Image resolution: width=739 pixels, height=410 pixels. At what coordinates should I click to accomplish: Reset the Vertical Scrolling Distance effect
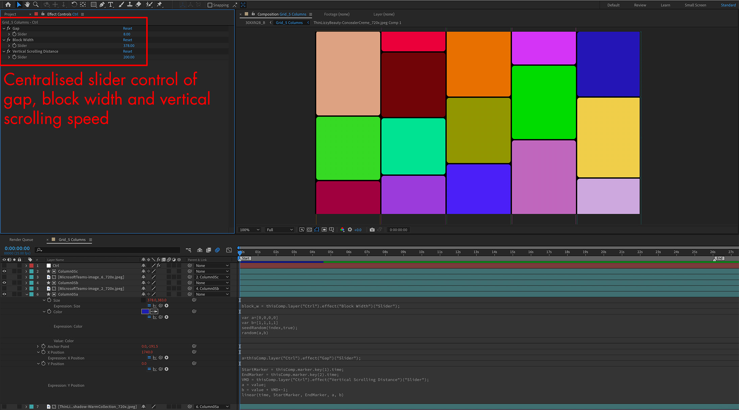[127, 51]
